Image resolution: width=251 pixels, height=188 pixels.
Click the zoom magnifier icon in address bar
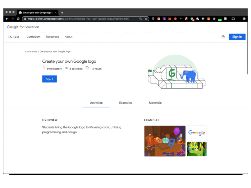[141, 19]
